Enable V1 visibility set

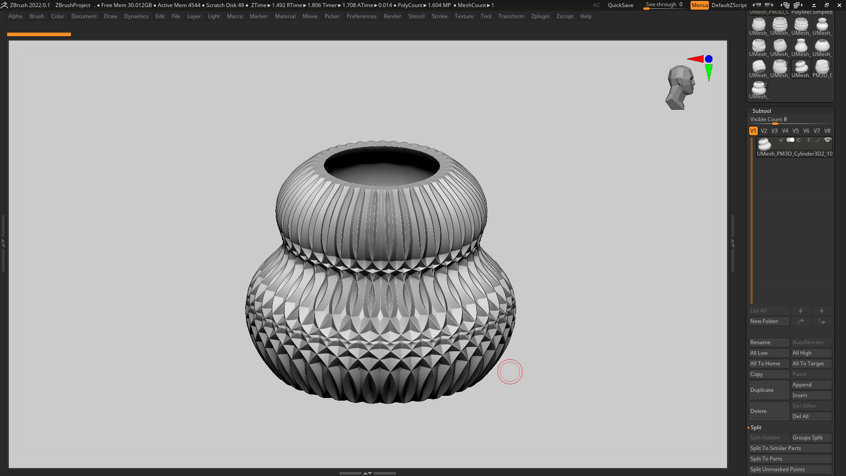pos(753,131)
